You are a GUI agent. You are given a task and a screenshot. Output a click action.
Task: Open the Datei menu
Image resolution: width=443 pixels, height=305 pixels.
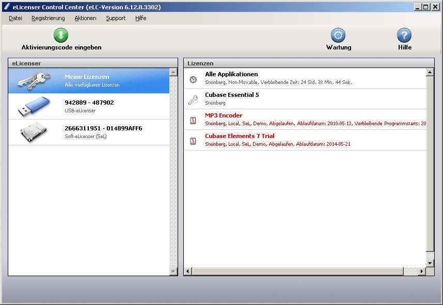pyautogui.click(x=15, y=18)
